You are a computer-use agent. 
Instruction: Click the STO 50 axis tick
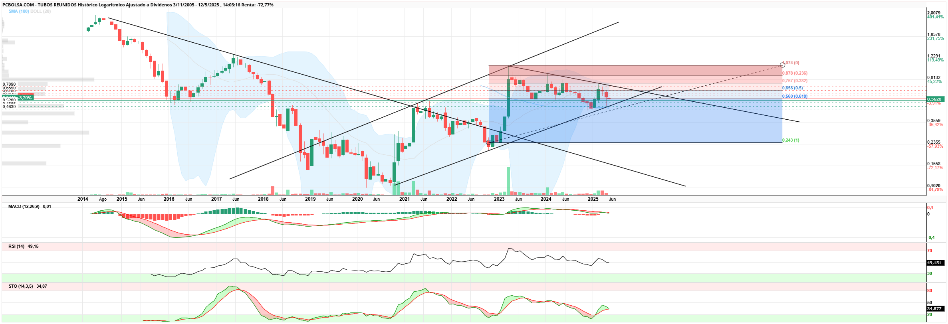(x=930, y=303)
